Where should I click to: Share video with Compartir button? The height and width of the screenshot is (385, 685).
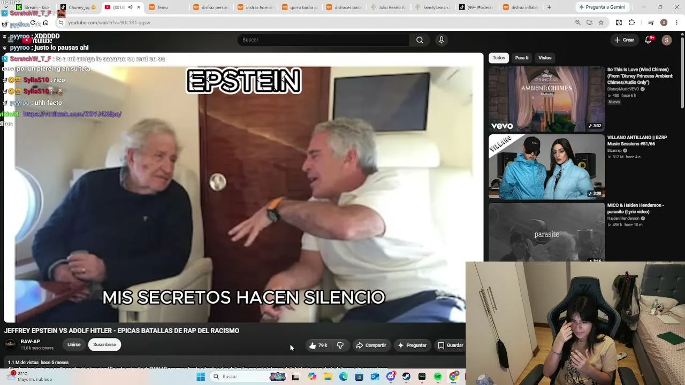(371, 345)
